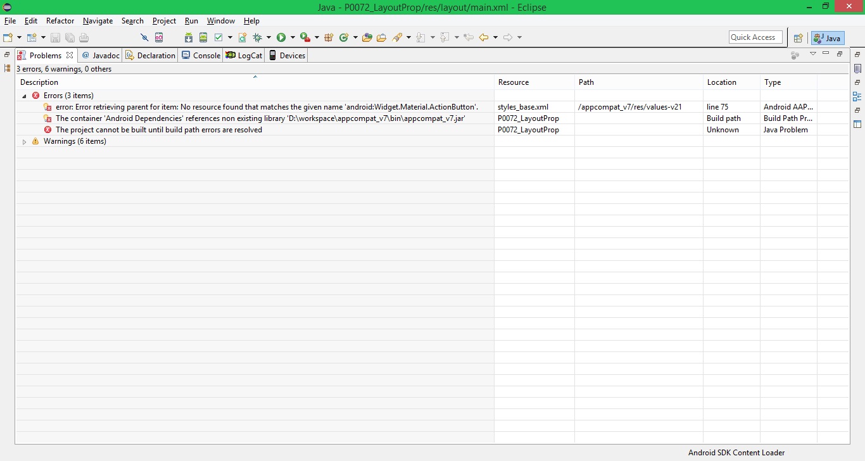Open the Navigate menu
Screen dimensions: 865x461
point(98,21)
